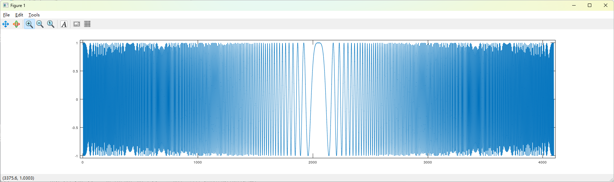This screenshot has height=182, width=614.
Task: Open the Tools menu
Action: coord(34,15)
